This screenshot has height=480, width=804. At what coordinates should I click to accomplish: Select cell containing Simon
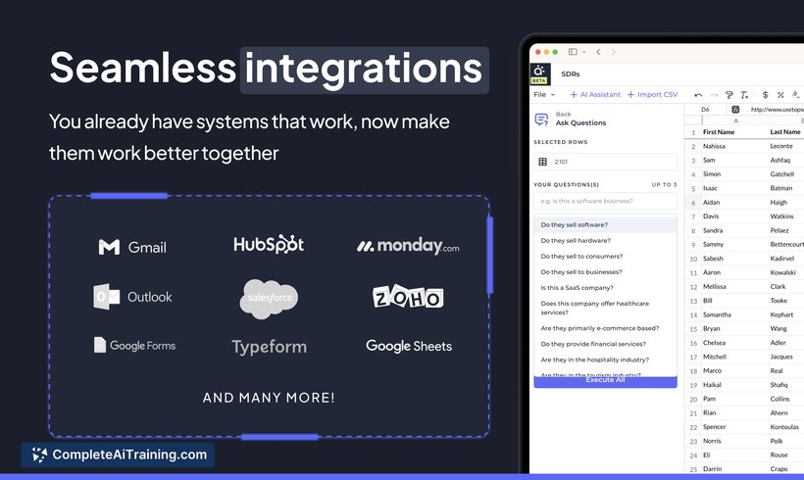pyautogui.click(x=735, y=174)
